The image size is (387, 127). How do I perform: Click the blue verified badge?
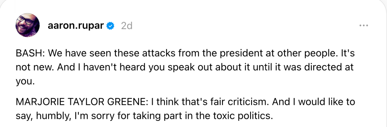pos(110,26)
